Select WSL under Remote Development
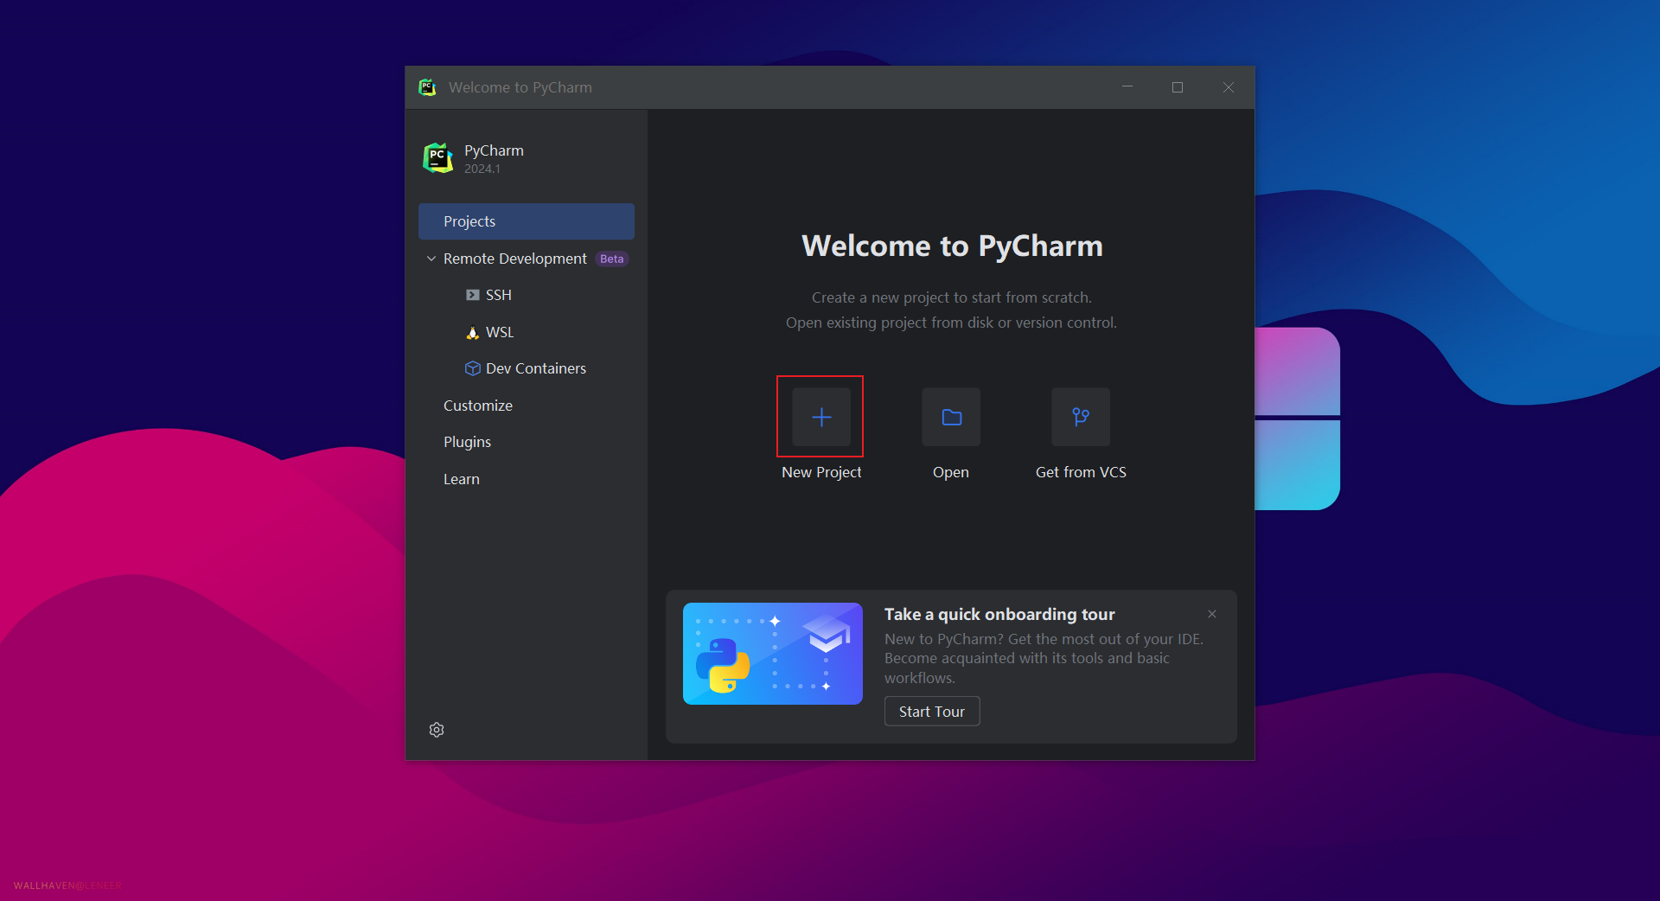Image resolution: width=1660 pixels, height=901 pixels. click(500, 332)
